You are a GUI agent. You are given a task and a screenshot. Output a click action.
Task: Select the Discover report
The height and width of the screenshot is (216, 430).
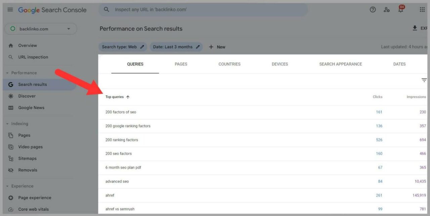27,96
